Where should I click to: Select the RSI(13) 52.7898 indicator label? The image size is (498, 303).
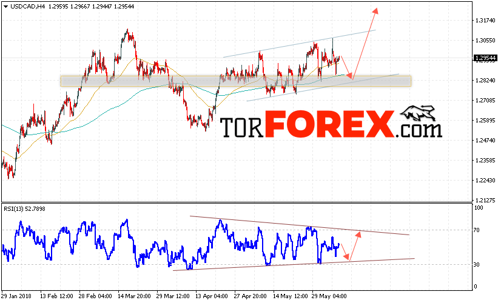[24, 209]
